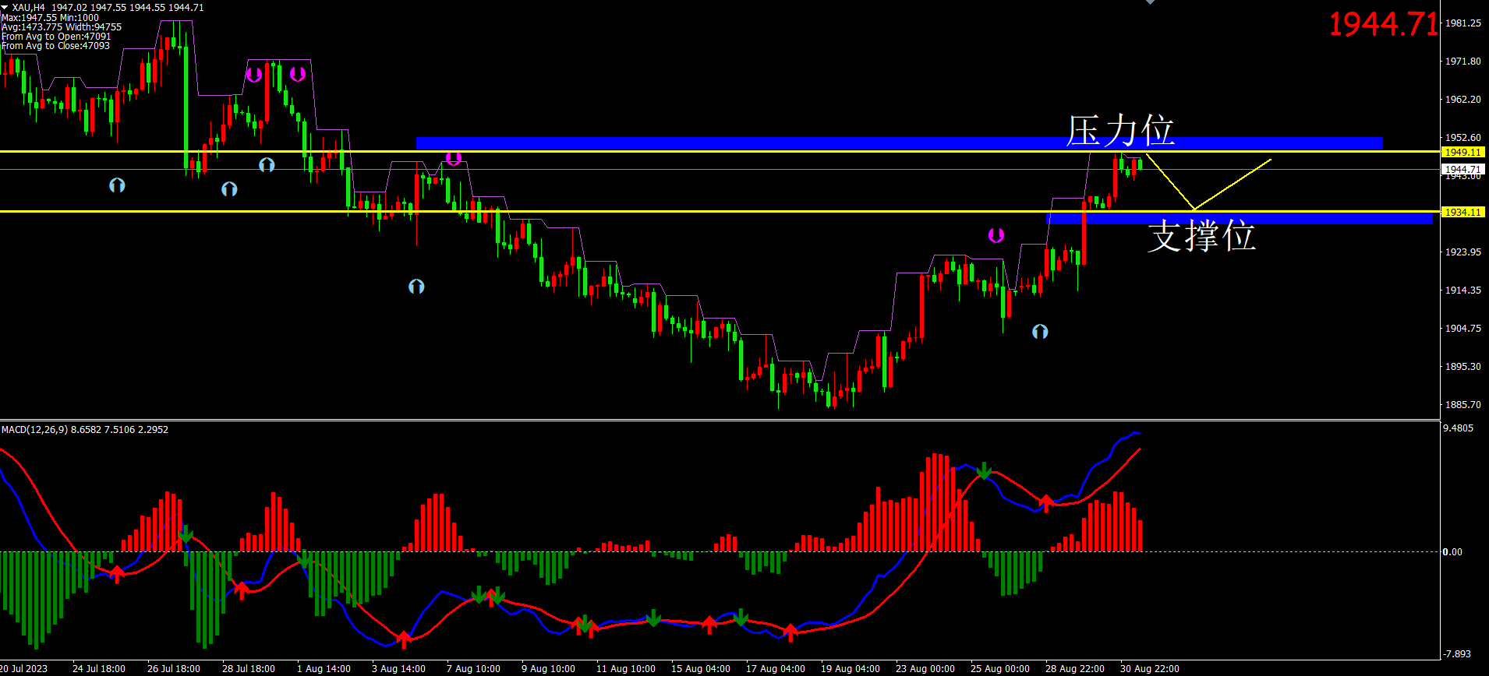The image size is (1489, 676).
Task: Select the 支撑位 support text label
Action: [x=1201, y=235]
